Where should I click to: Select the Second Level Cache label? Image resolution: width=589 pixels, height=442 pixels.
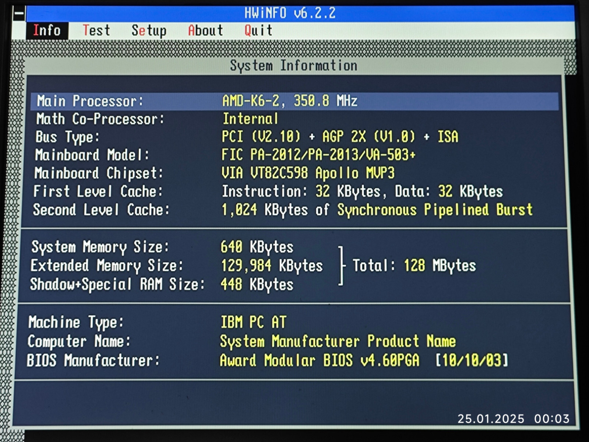click(101, 210)
